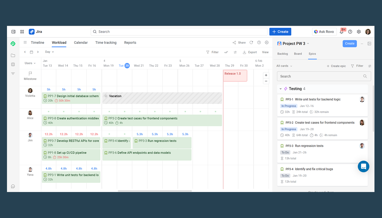Click the blue Create button in top bar
The width and height of the screenshot is (382, 218).
click(280, 32)
